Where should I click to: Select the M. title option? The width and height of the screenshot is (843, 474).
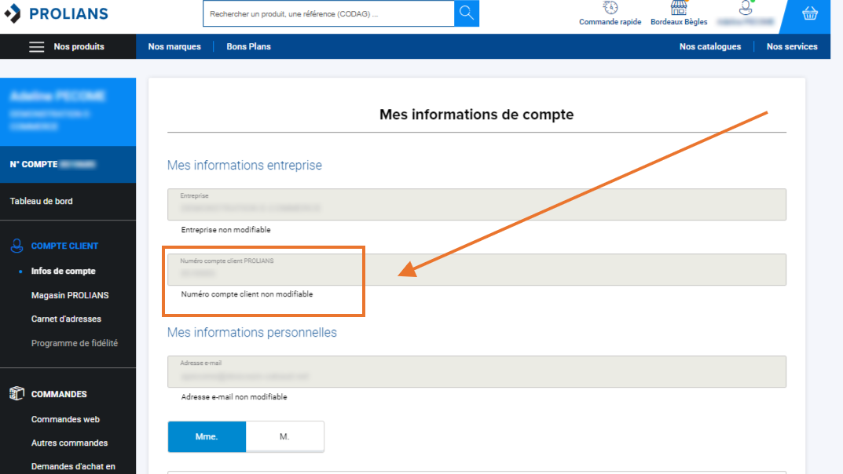tap(285, 436)
